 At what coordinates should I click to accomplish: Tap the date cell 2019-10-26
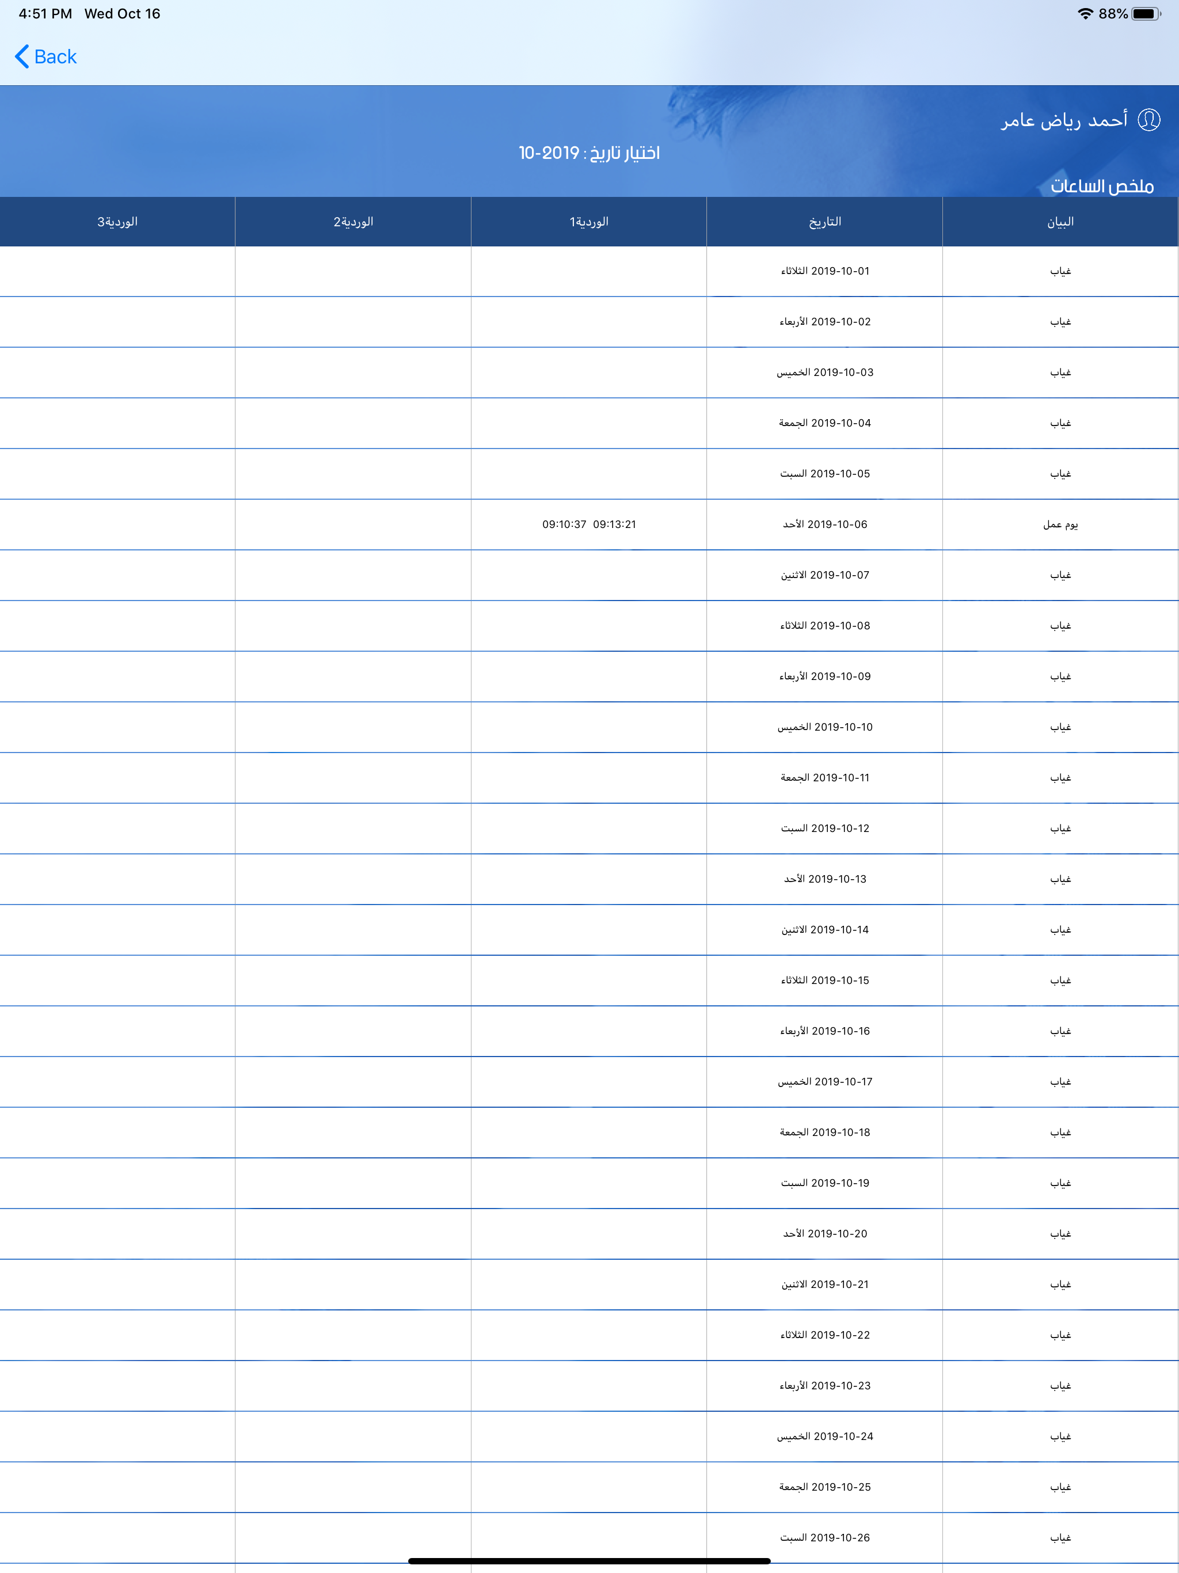click(x=825, y=1537)
